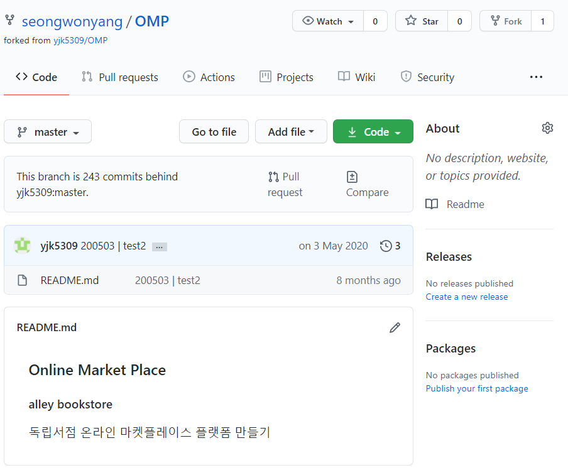This screenshot has height=470, width=568.
Task: Open the latest commit message 200503 | test2
Action: [113, 246]
